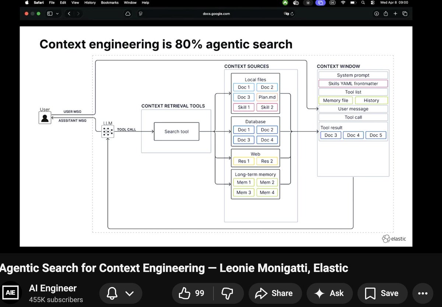Open the File menu
The image size is (442, 307).
[52, 3]
